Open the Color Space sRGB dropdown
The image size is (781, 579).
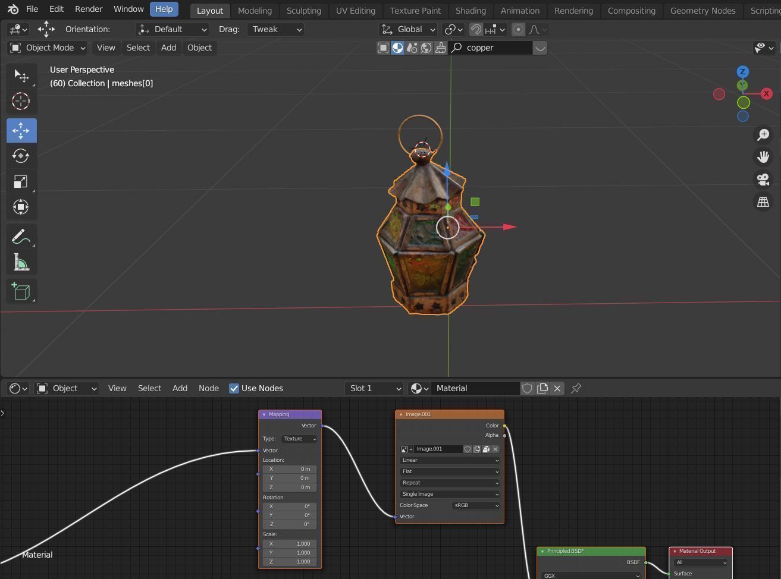pyautogui.click(x=476, y=505)
